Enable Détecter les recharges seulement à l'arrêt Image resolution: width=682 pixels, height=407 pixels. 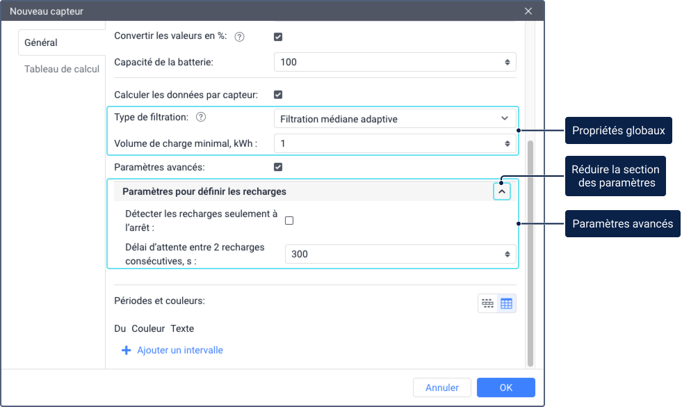[x=289, y=221]
